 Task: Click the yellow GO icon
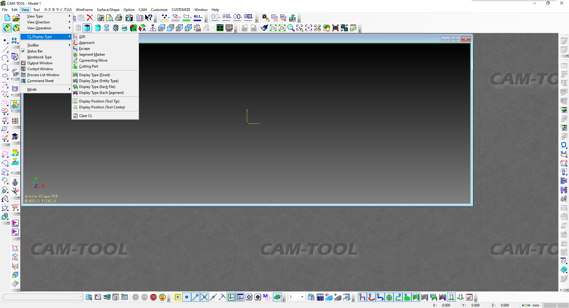point(162,297)
